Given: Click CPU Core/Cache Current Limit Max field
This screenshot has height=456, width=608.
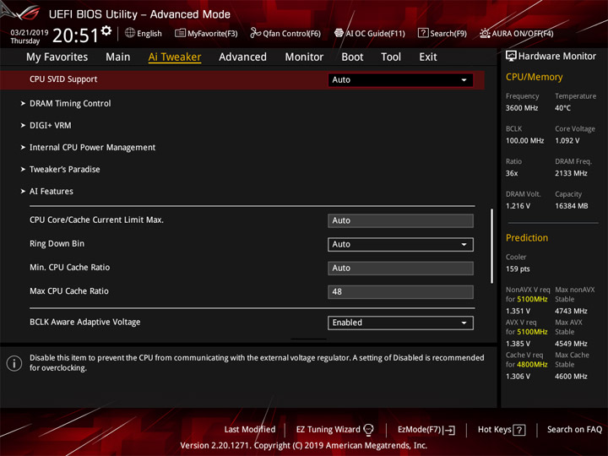Looking at the screenshot, I should pos(400,220).
